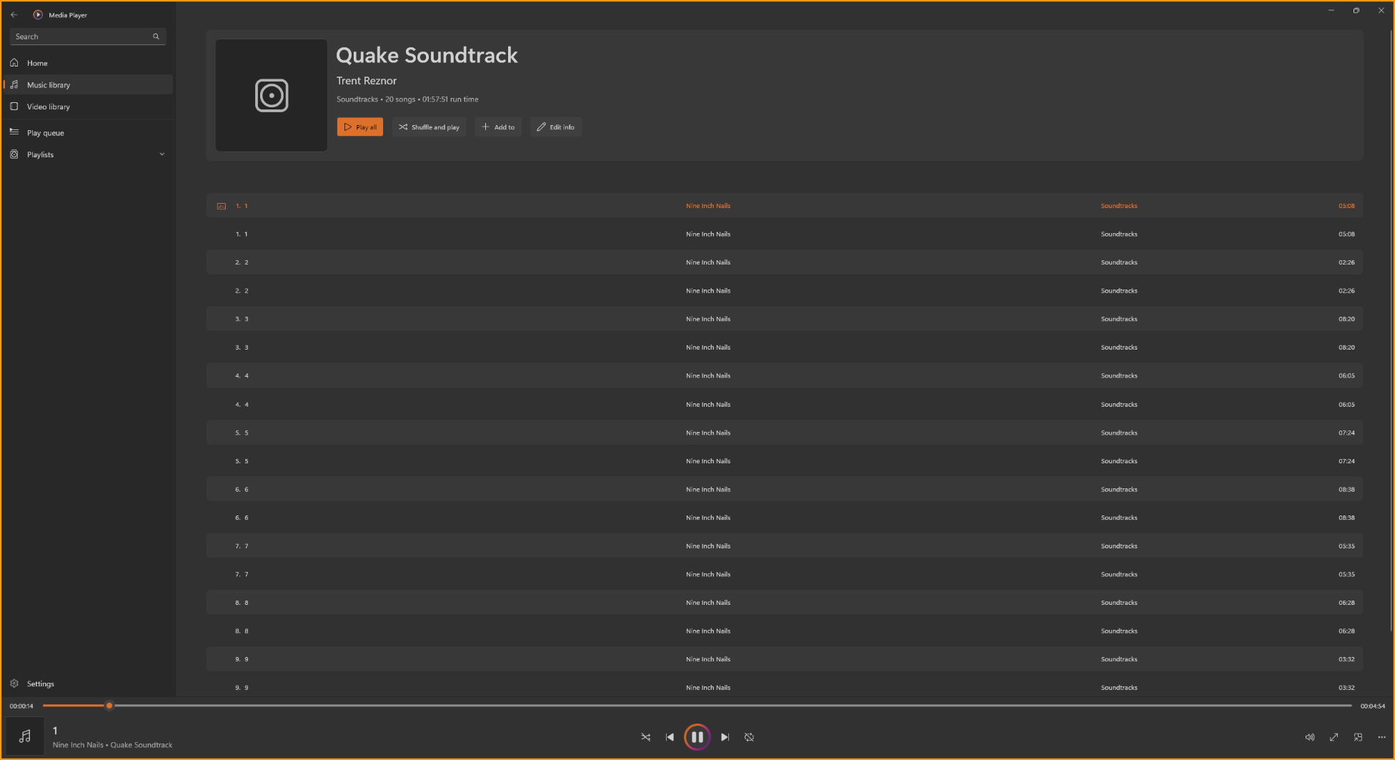
Task: Open Video library in sidebar
Action: 89,107
